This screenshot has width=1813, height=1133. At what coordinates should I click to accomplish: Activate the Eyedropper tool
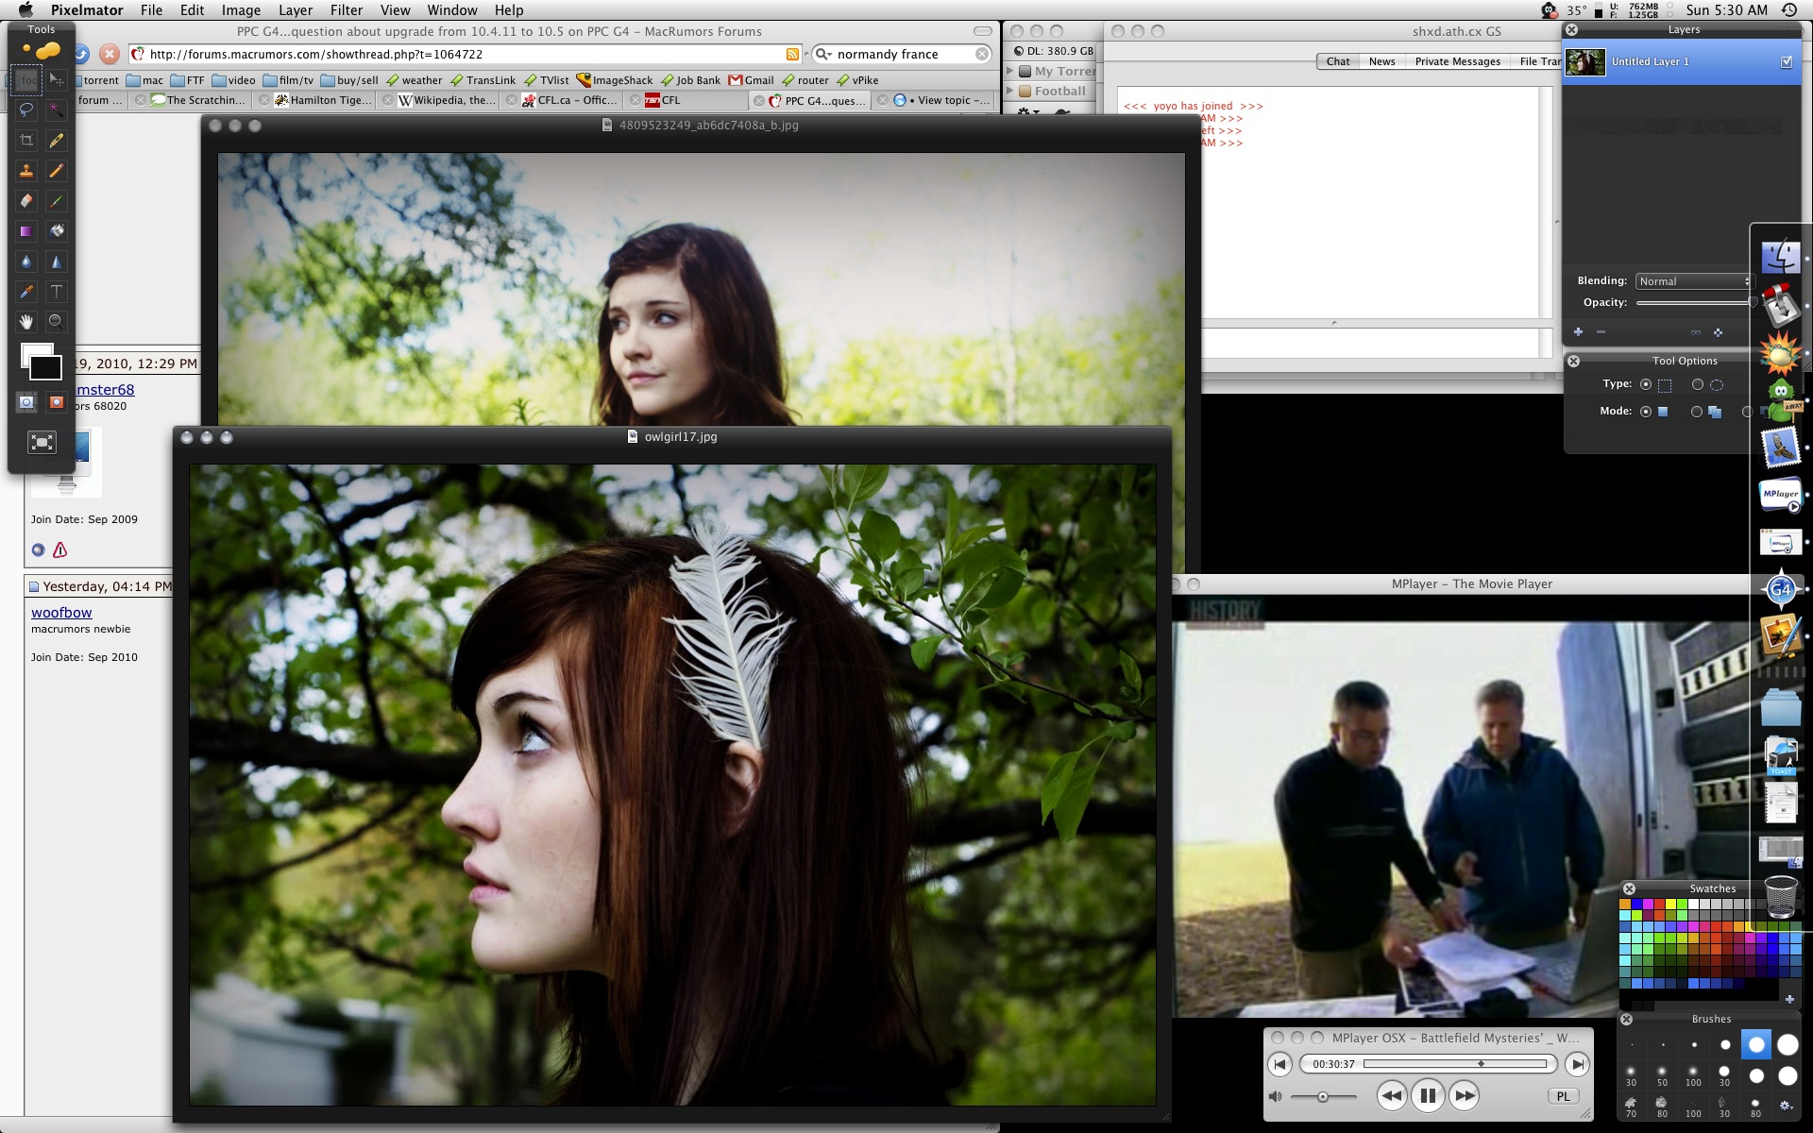(x=26, y=292)
